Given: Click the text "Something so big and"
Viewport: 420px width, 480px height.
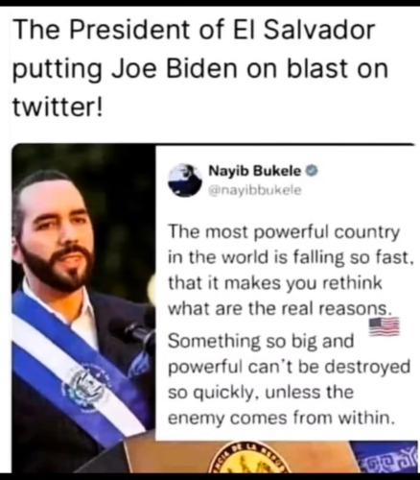Looking at the screenshot, I should 261,341.
